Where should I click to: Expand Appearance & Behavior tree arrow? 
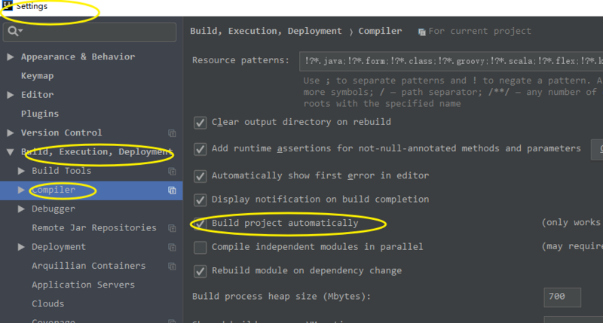[11, 56]
